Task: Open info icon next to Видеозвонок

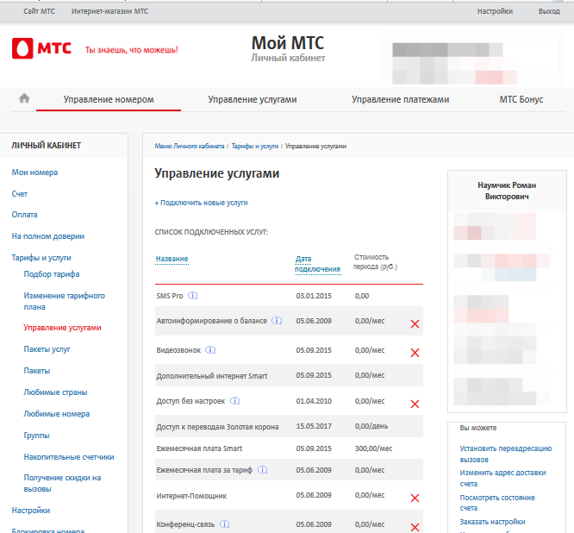Action: click(210, 349)
